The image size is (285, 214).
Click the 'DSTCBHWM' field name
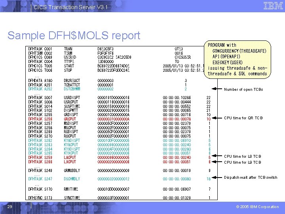(x=72, y=89)
